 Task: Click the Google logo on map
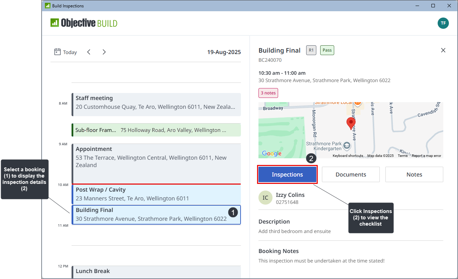click(272, 153)
